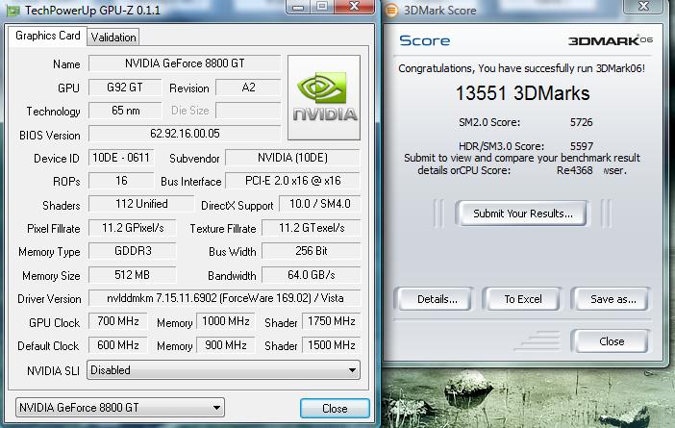Click the Driver Version label
Image resolution: width=675 pixels, height=428 pixels.
point(49,299)
